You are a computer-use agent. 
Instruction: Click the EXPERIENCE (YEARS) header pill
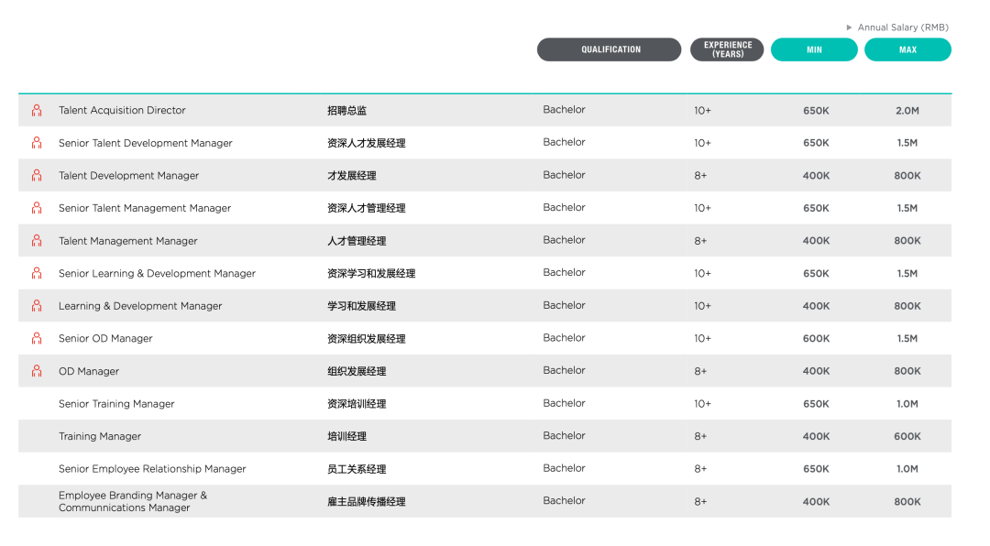pyautogui.click(x=727, y=49)
